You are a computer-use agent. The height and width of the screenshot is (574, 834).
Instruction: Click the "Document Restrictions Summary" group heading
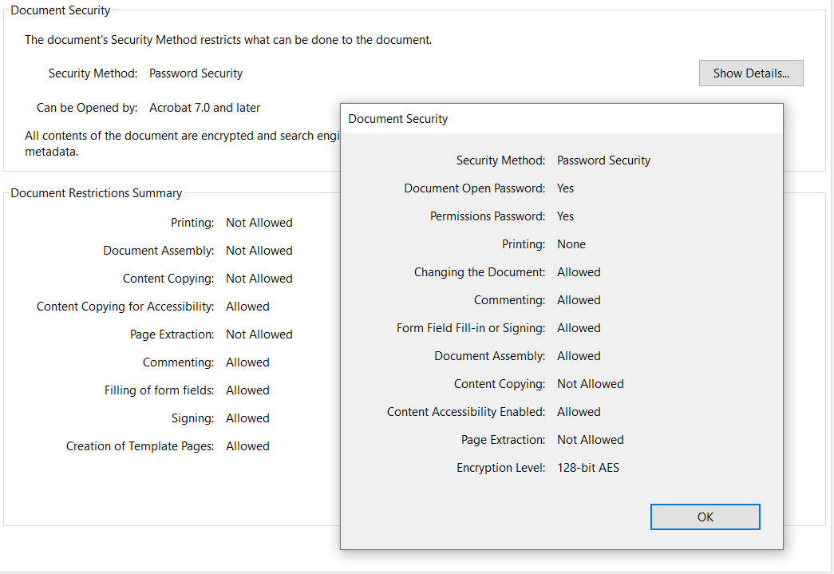point(96,193)
